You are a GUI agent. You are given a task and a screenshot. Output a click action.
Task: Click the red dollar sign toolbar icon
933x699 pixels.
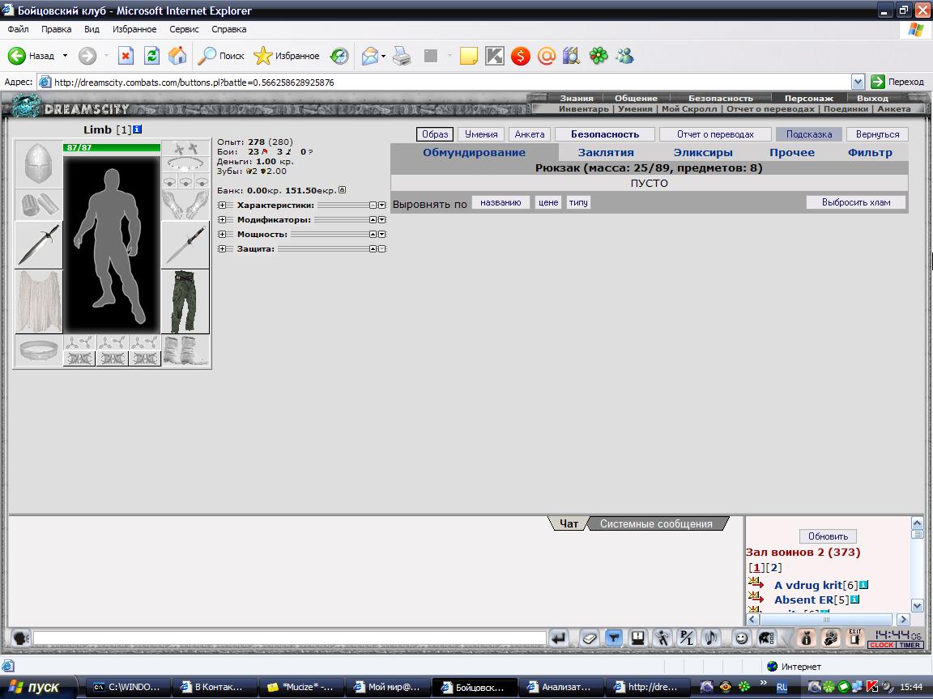(520, 56)
